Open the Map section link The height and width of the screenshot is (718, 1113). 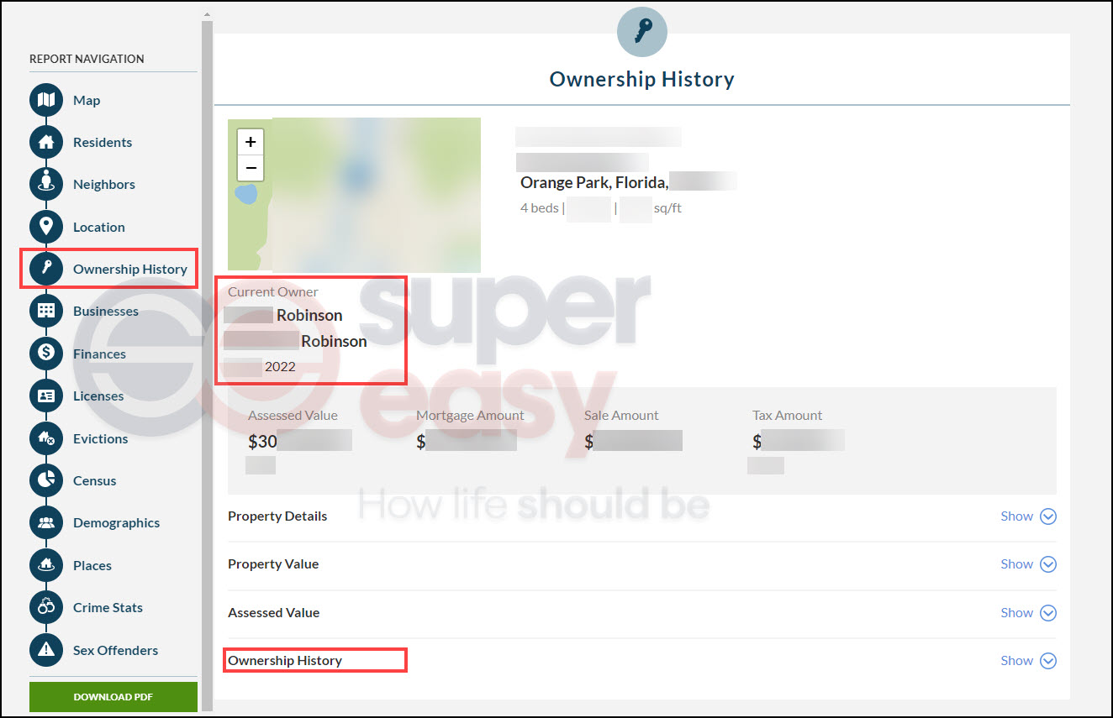coord(87,100)
